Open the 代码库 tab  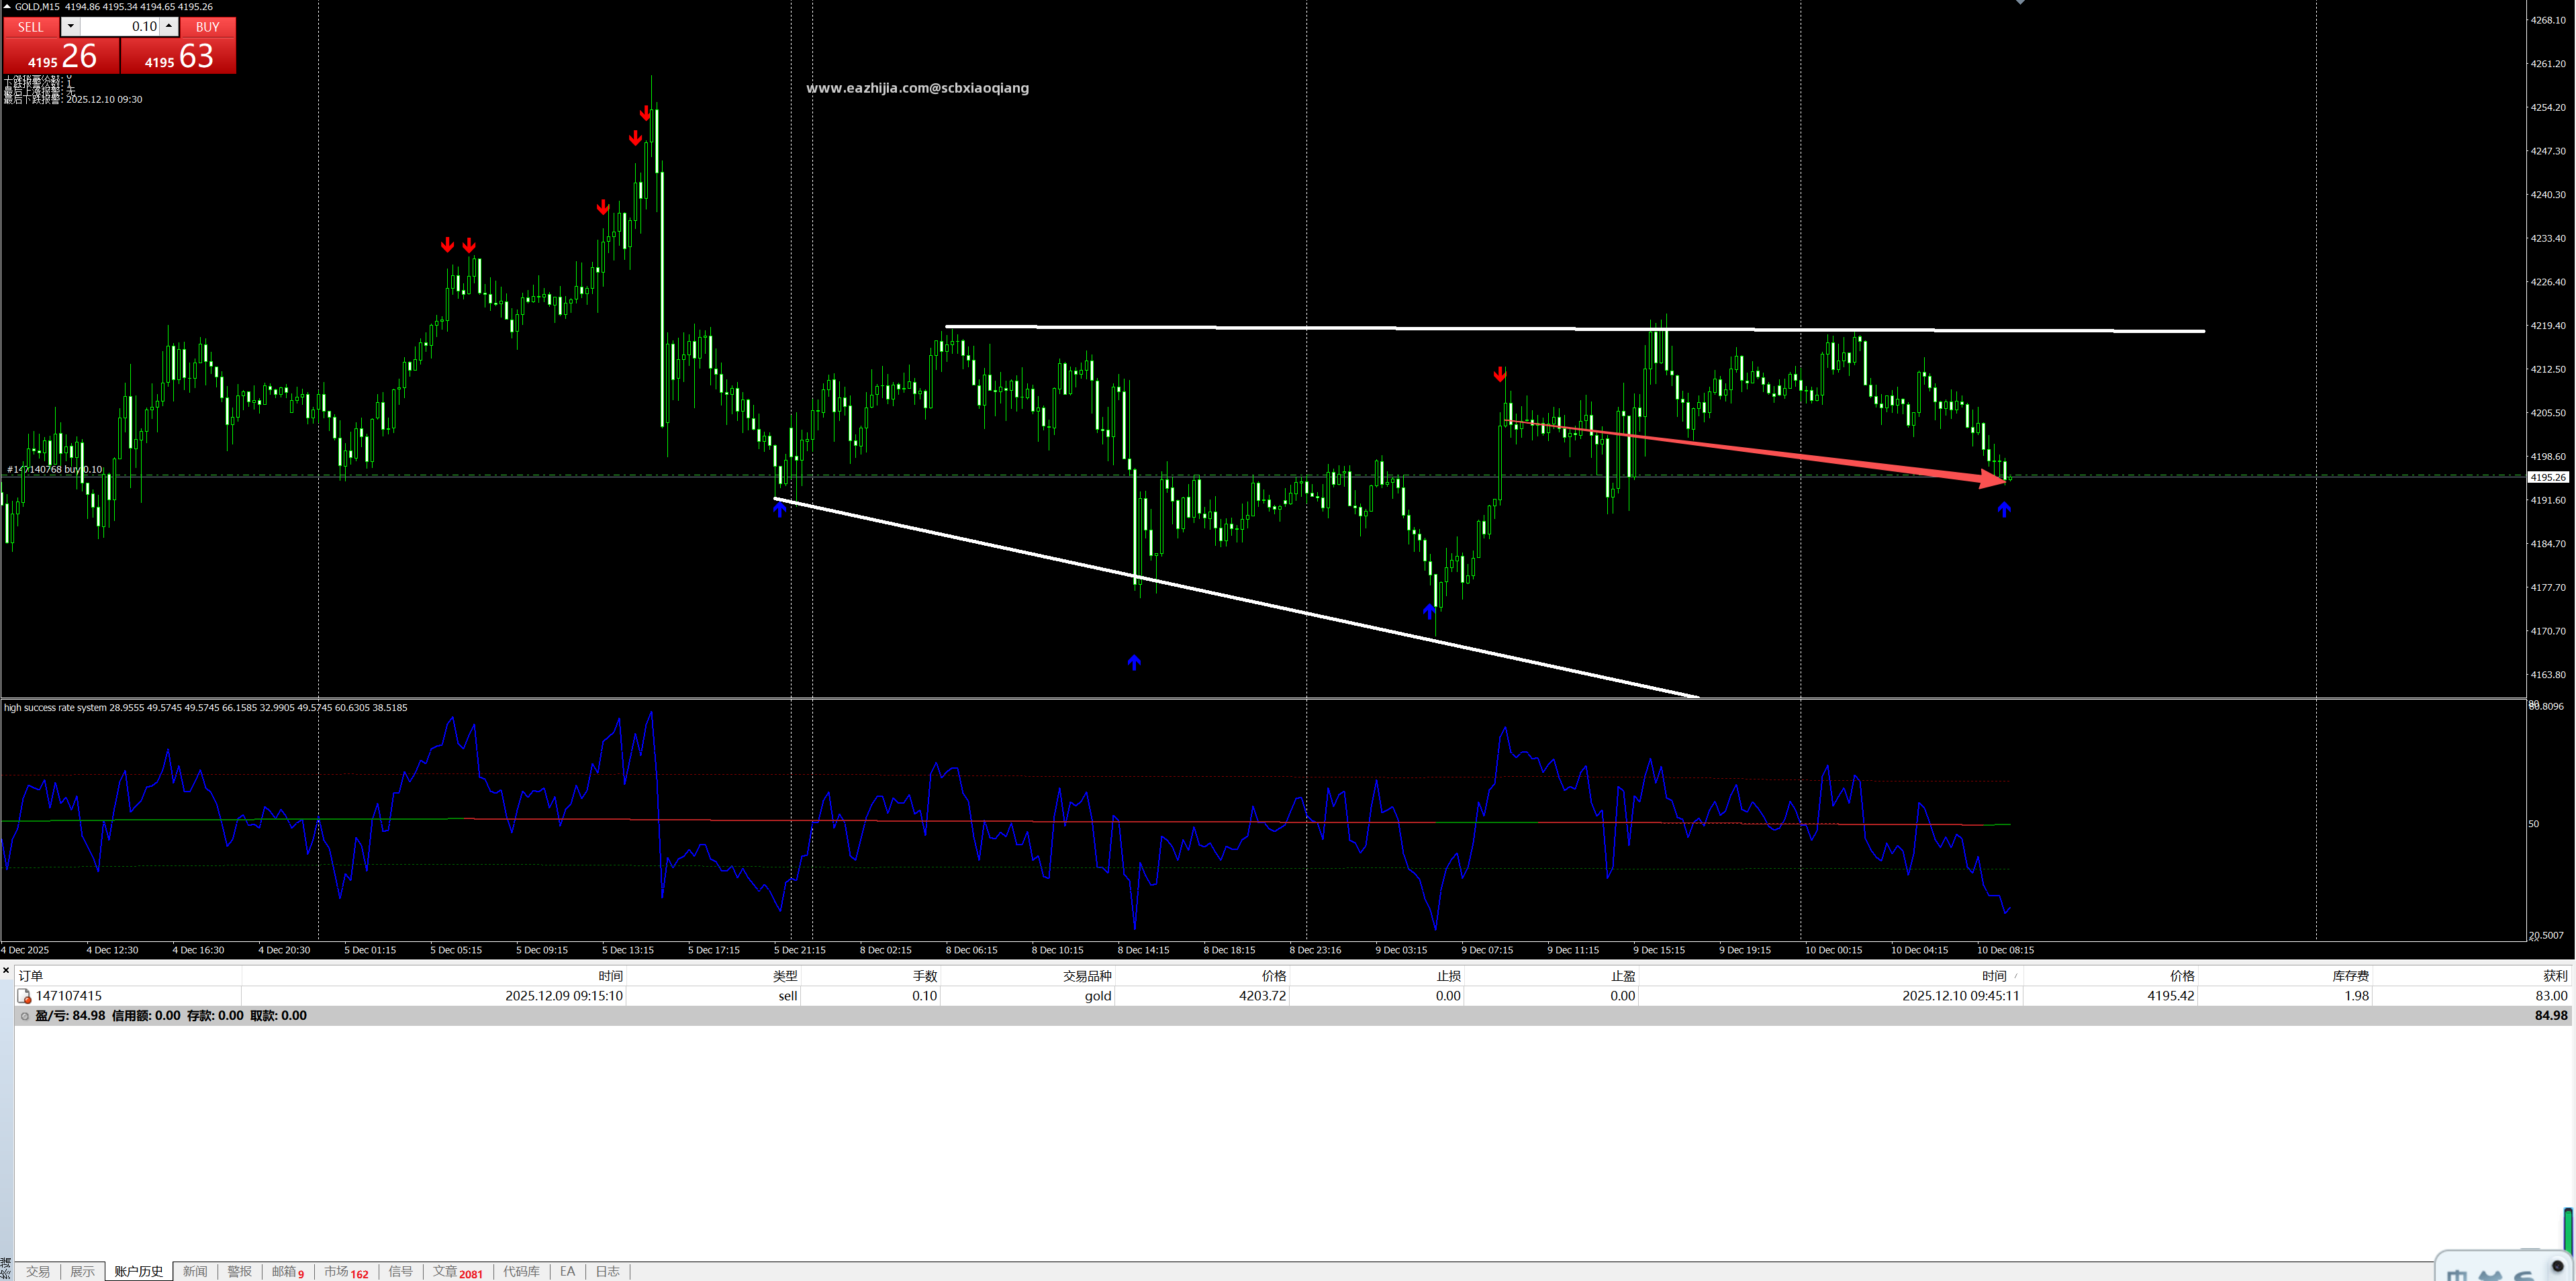click(x=521, y=1271)
